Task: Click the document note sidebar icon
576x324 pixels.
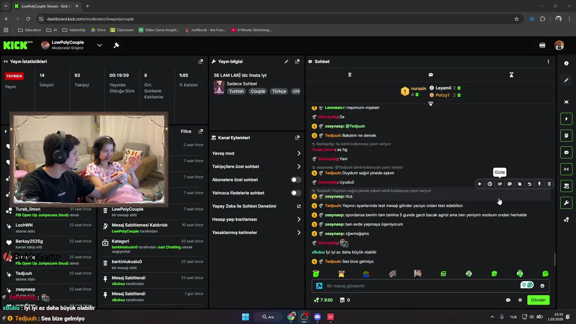Action: 566,135
